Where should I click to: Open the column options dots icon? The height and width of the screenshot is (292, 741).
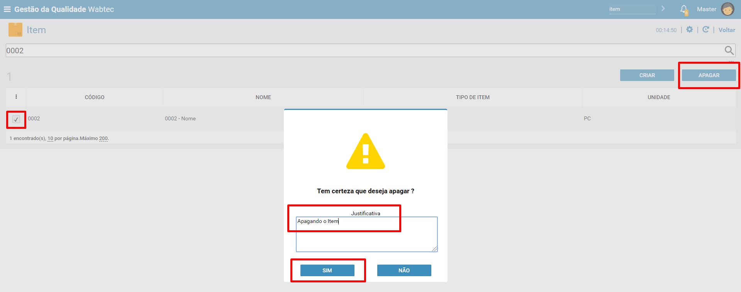16,97
